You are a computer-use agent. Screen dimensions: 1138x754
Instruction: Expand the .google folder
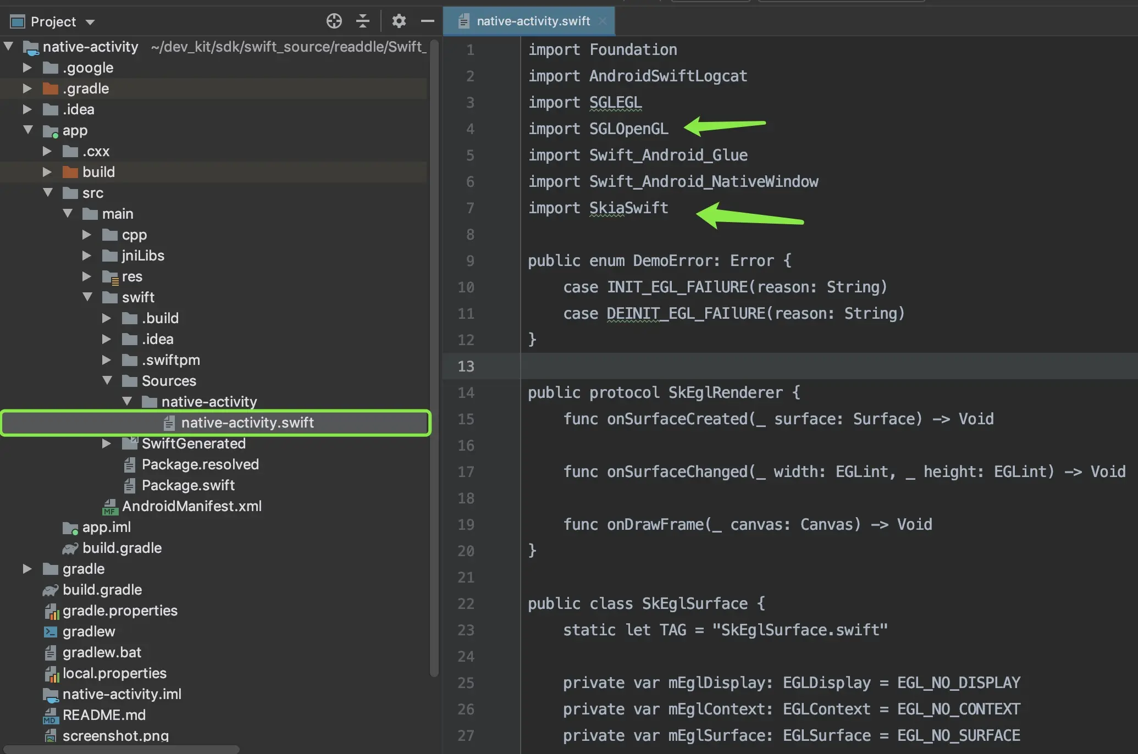27,68
